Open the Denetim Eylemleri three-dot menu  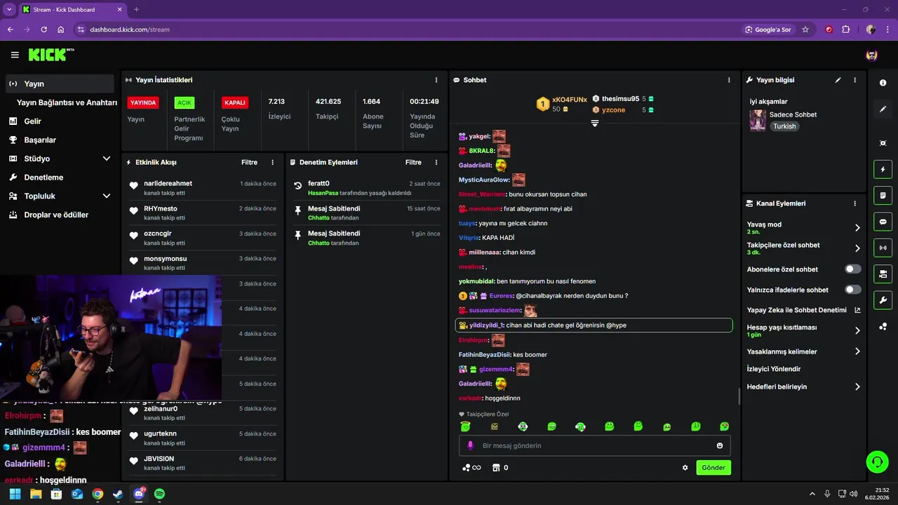click(x=436, y=162)
